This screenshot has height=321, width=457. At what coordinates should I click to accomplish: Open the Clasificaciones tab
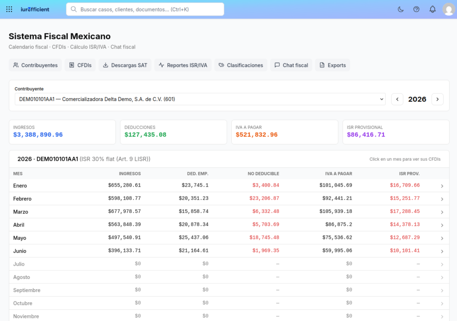tap(241, 65)
